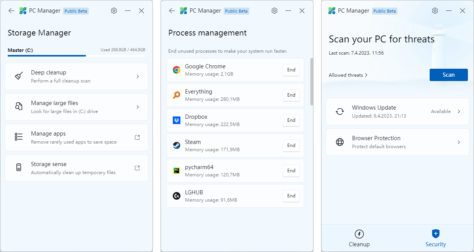Click the 'Deep cleanup' title text

(49, 73)
